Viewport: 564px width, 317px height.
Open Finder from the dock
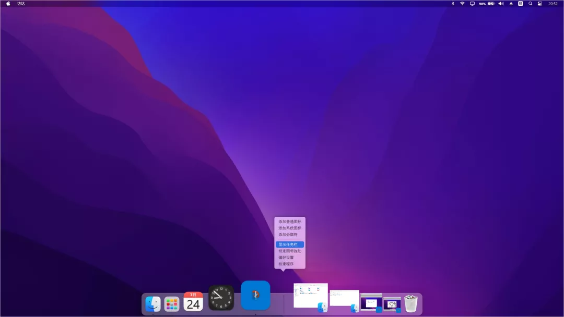pyautogui.click(x=153, y=302)
